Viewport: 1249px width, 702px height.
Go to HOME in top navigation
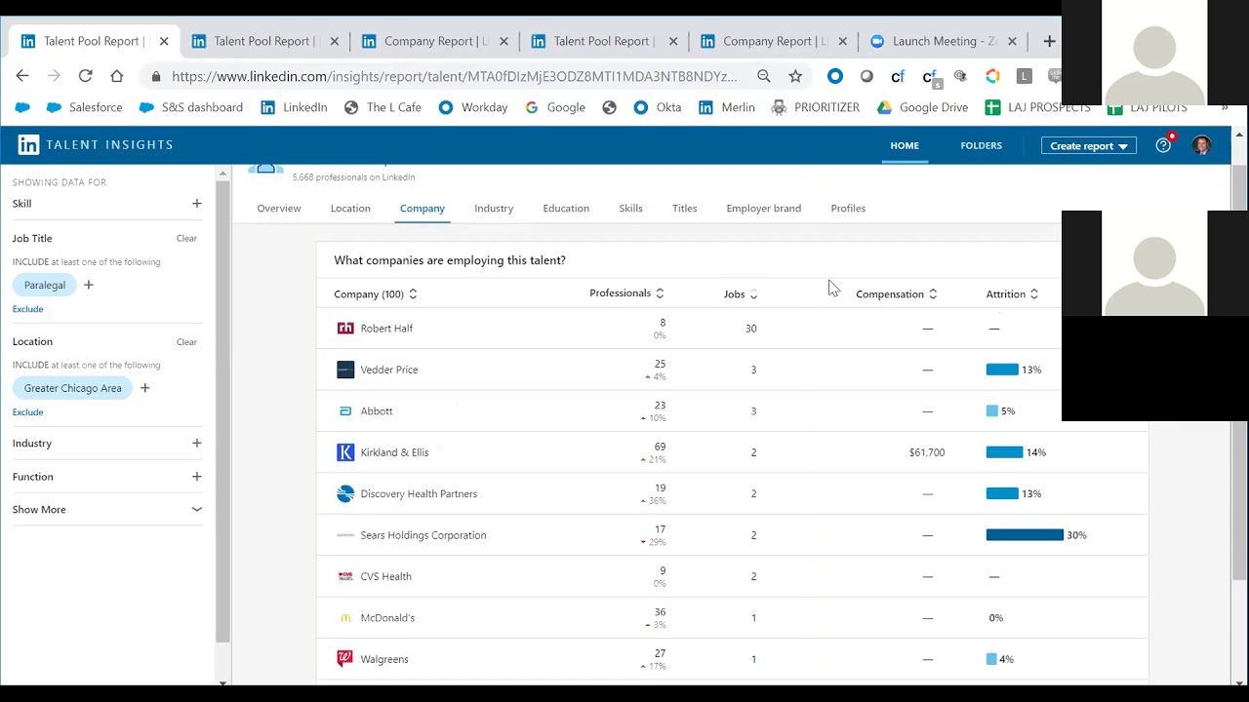coord(905,145)
